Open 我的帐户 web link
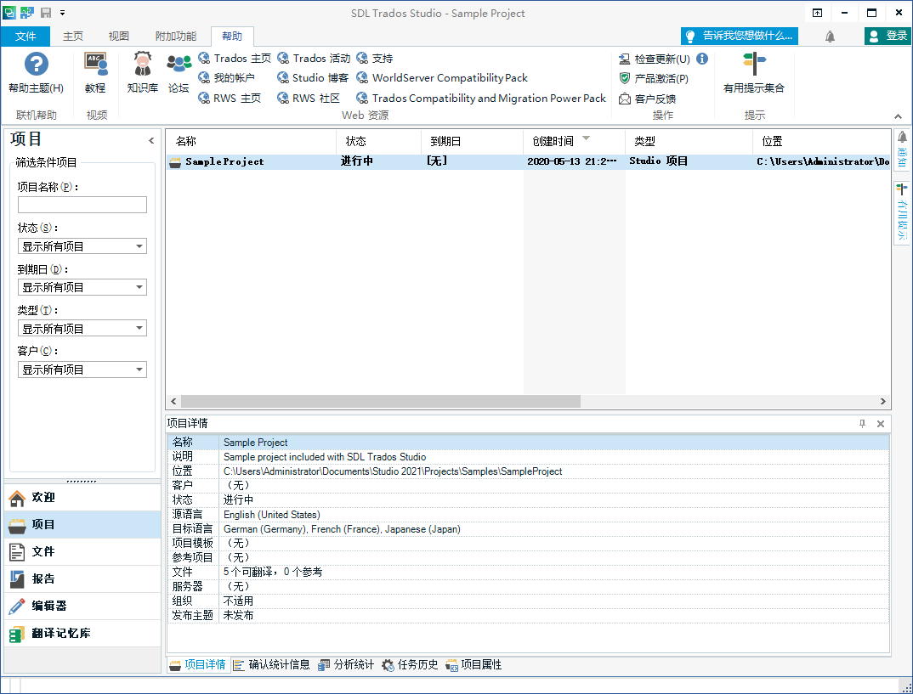The height and width of the screenshot is (694, 913). tap(226, 77)
